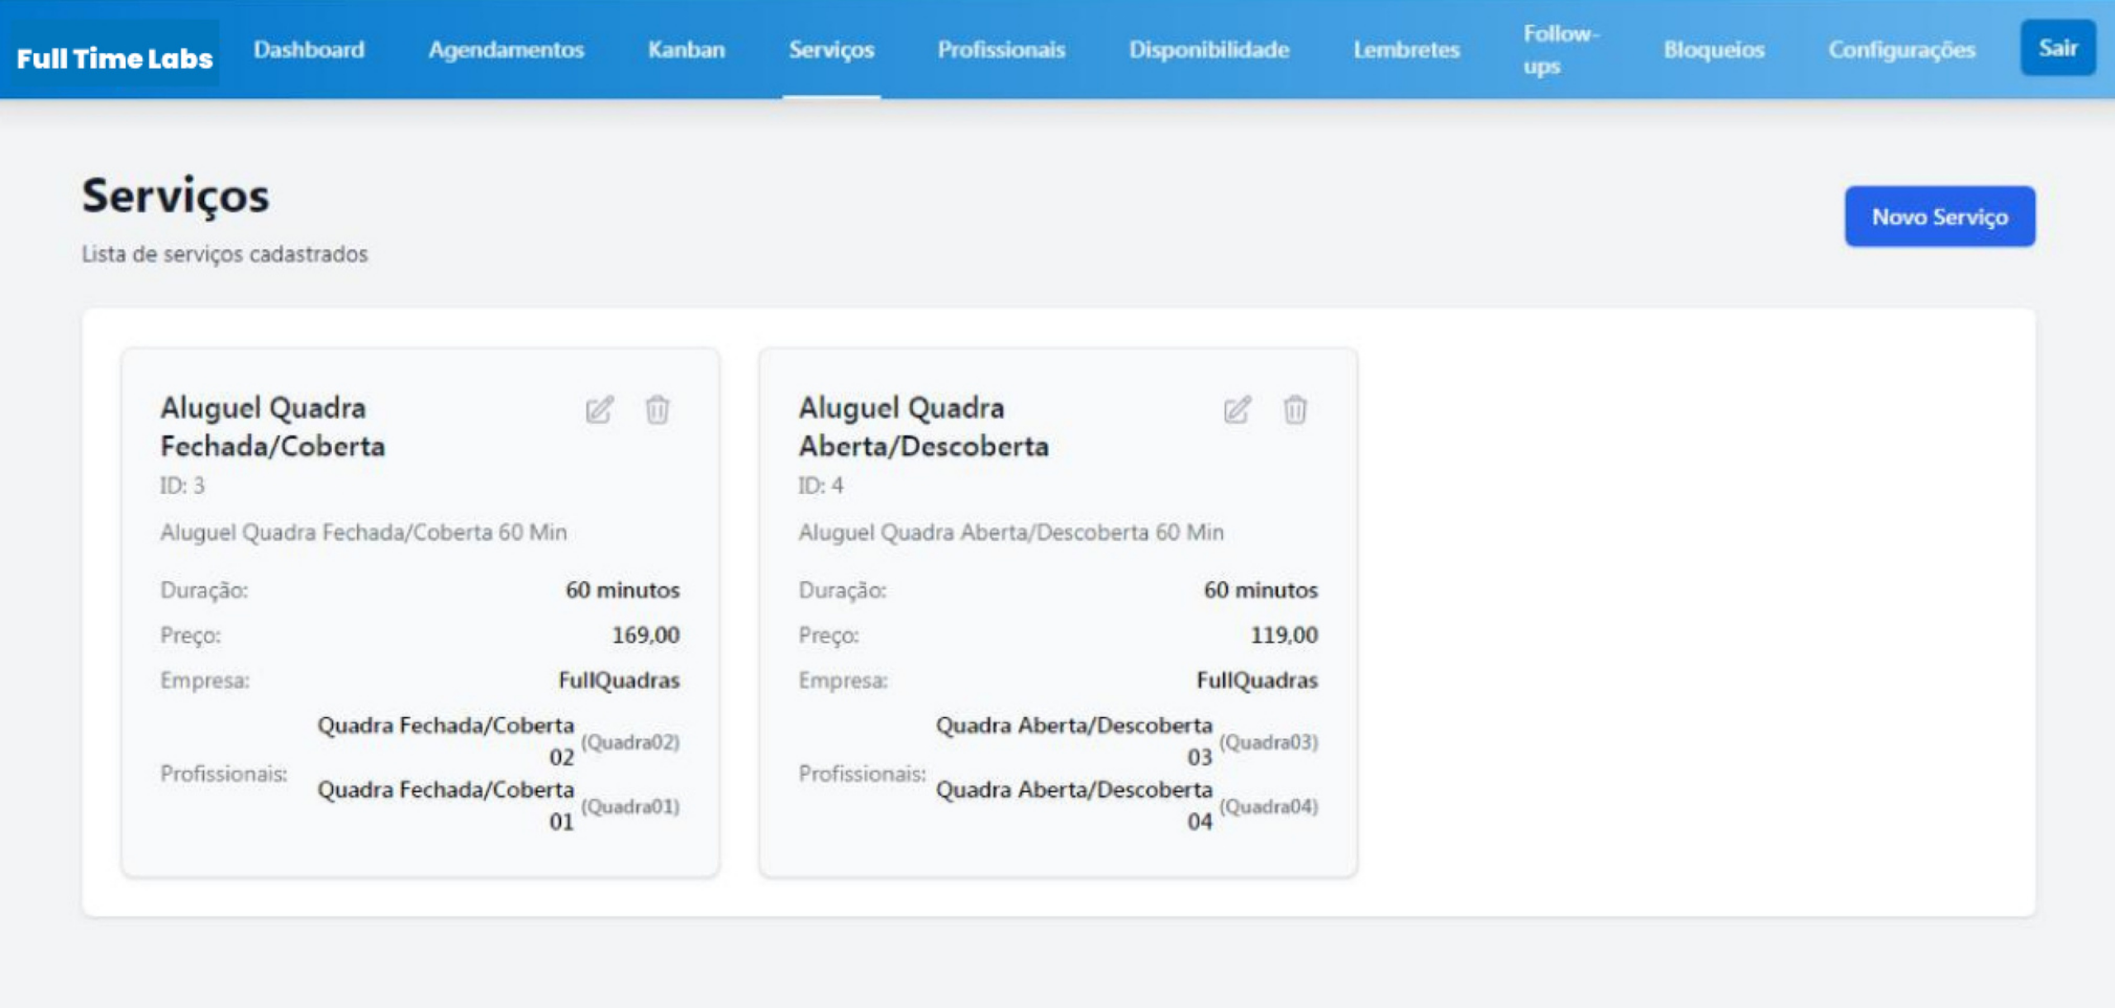Screen dimensions: 2115x1008
Task: Click the Full Time Labs logo
Action: pos(114,58)
